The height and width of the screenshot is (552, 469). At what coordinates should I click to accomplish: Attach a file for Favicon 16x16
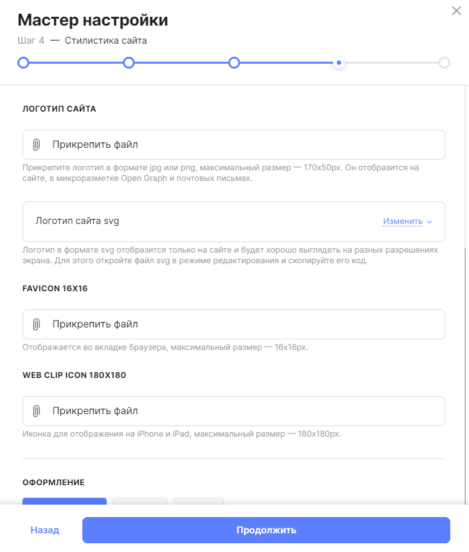234,324
